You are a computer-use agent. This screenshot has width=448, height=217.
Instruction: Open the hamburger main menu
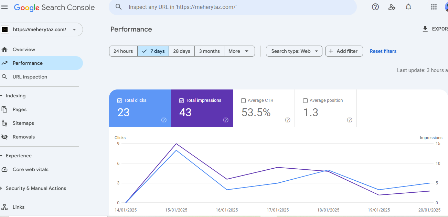point(4,7)
